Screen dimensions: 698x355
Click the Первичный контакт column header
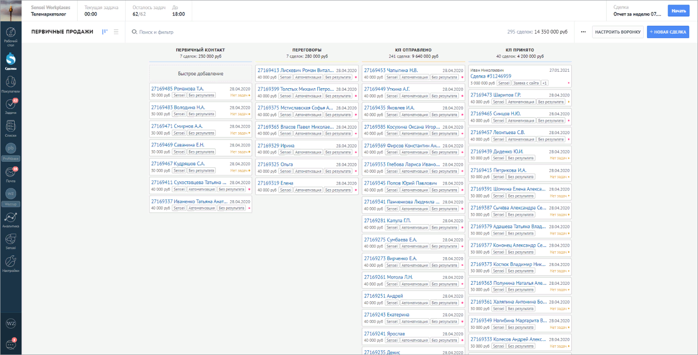point(201,50)
